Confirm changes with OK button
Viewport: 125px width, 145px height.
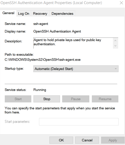point(61,140)
